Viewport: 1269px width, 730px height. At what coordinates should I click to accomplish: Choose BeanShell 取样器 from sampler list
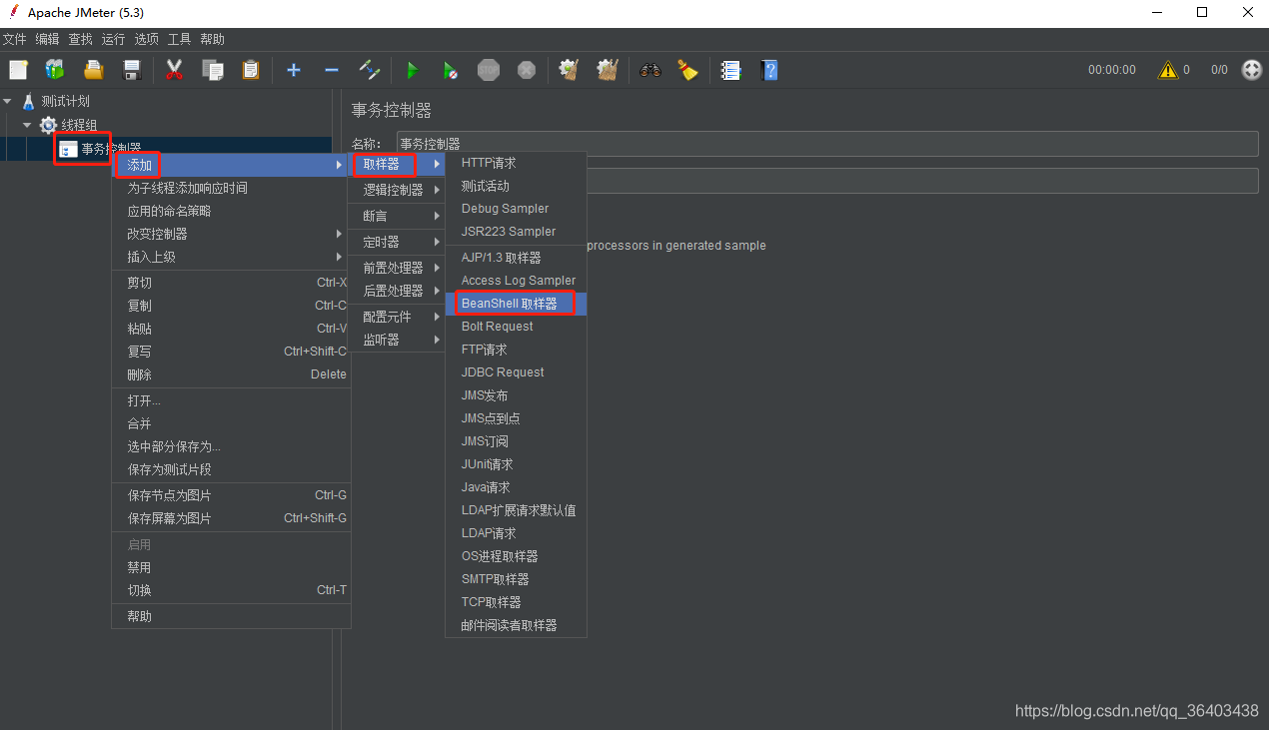click(x=516, y=304)
